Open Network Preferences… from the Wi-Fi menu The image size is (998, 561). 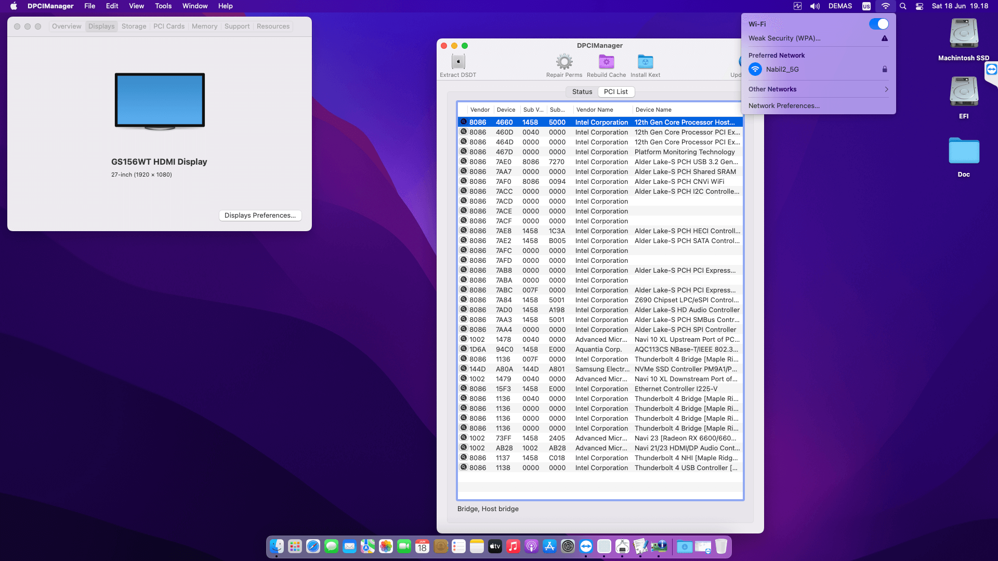784,106
